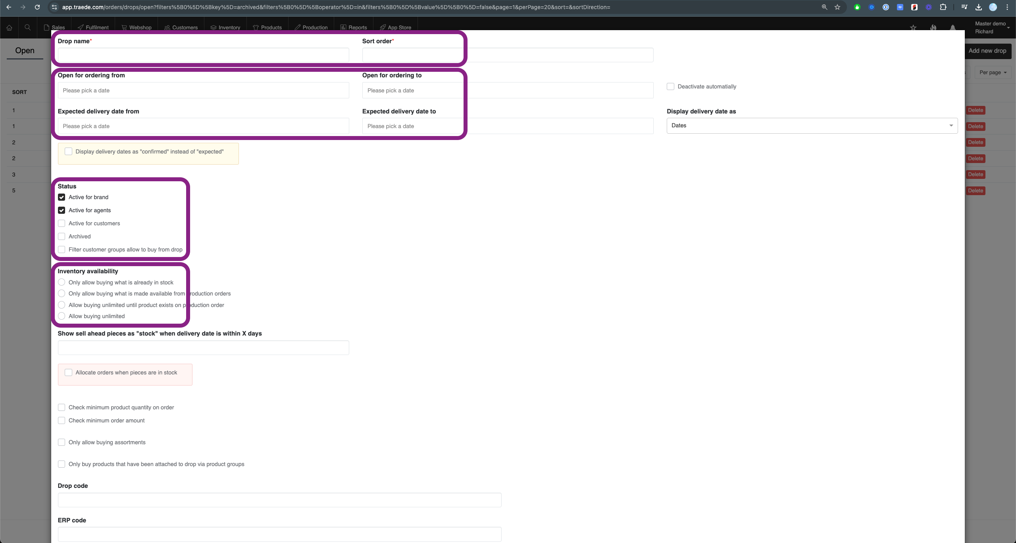Open the Traede search magnifier icon
Viewport: 1016px width, 543px height.
point(27,27)
